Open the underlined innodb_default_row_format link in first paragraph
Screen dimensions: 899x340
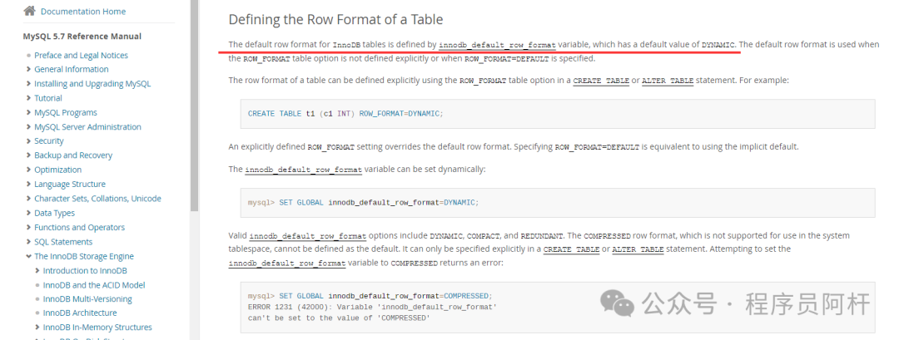click(497, 45)
